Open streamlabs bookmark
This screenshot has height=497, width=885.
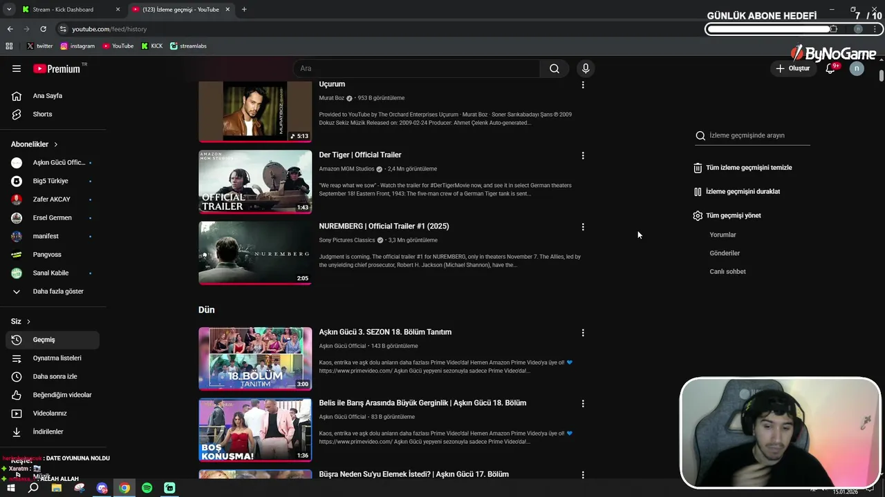click(188, 46)
